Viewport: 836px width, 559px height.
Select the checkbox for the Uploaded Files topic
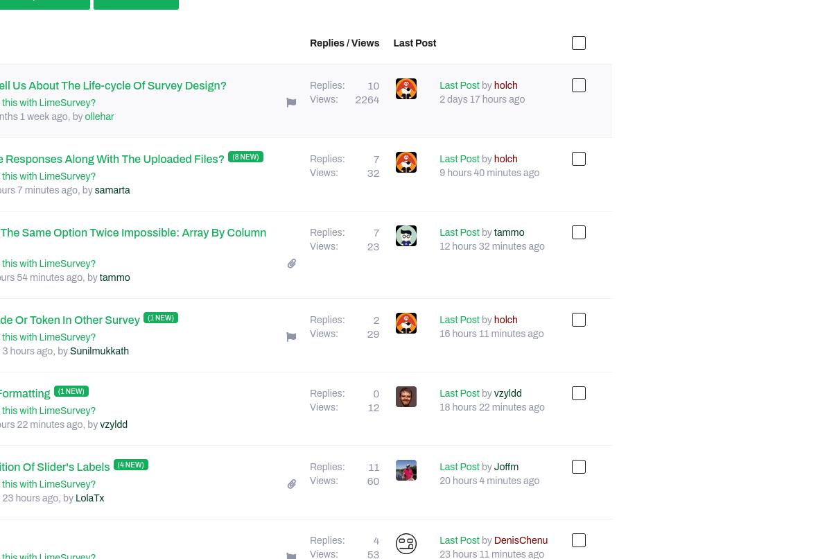coord(579,159)
